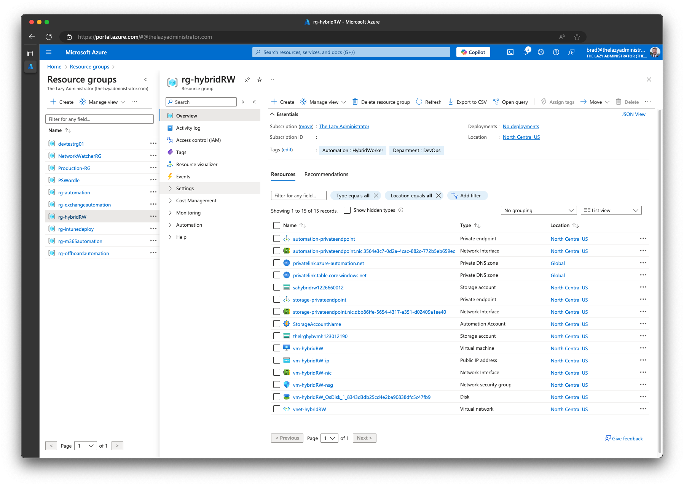Launch Copilot
The width and height of the screenshot is (684, 486).
473,52
